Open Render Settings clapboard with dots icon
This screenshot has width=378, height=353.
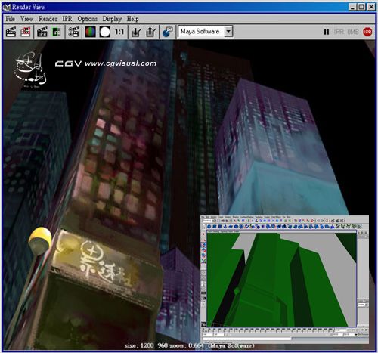[73, 32]
